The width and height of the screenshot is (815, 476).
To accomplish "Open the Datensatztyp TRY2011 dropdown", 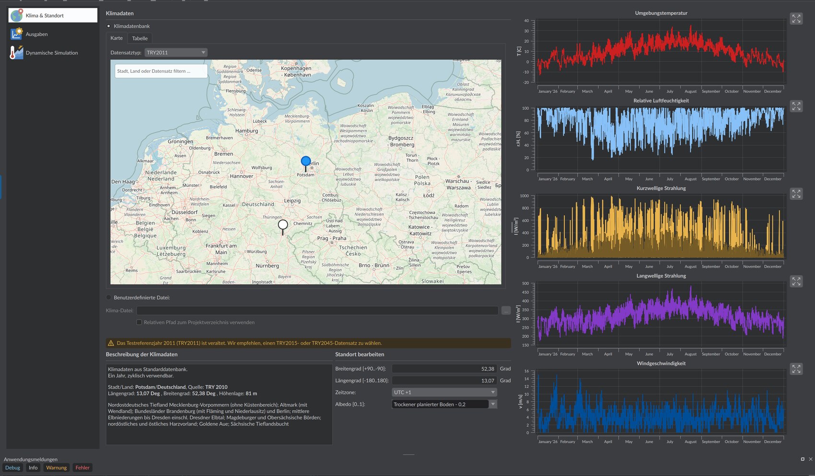I will pyautogui.click(x=176, y=53).
